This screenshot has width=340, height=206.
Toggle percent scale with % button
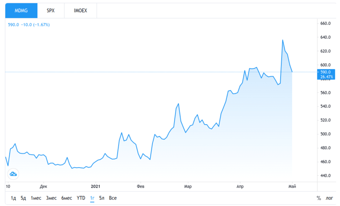tap(319, 198)
